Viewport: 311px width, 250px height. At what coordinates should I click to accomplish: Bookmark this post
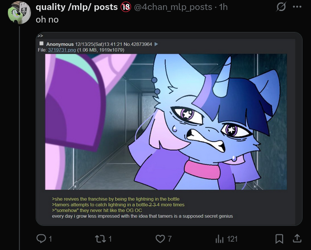click(x=279, y=238)
